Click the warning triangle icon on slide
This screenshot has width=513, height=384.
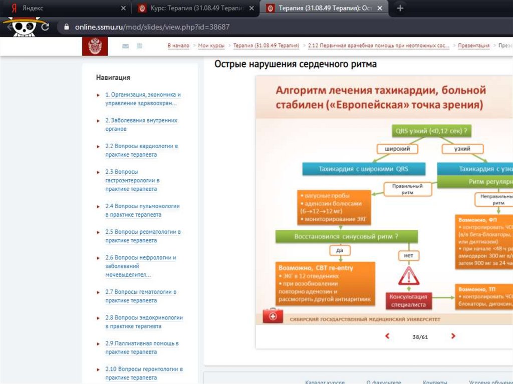pyautogui.click(x=409, y=276)
